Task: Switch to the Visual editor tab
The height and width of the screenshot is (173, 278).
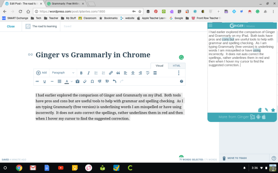Action: tap(159, 66)
